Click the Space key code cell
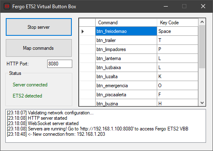The width and height of the screenshot is (213, 151). pos(178,31)
